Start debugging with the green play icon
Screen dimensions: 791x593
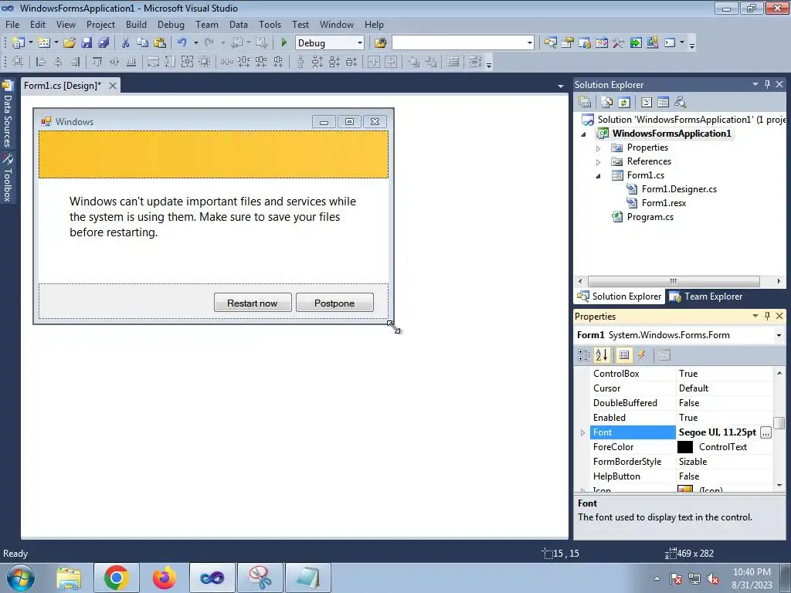coord(283,43)
